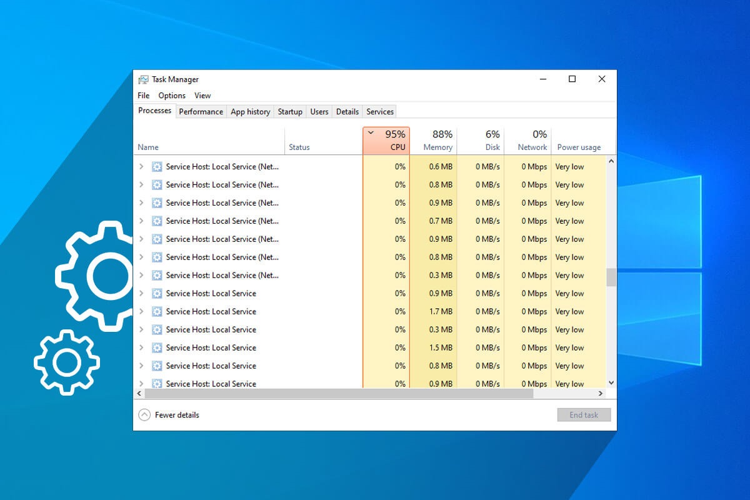750x500 pixels.
Task: Open the View menu
Action: (x=202, y=96)
